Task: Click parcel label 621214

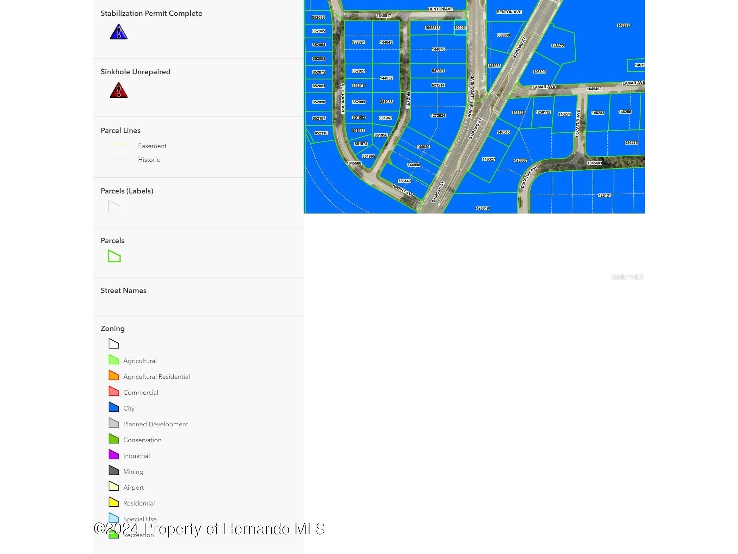Action: tap(438, 85)
